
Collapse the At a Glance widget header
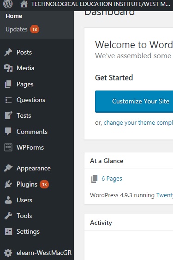click(129, 161)
